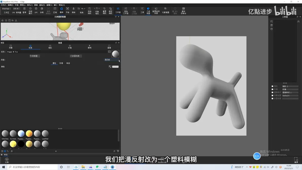Click the 添加相机 add camera icon
This screenshot has height=170, width=302.
(x=89, y=11)
